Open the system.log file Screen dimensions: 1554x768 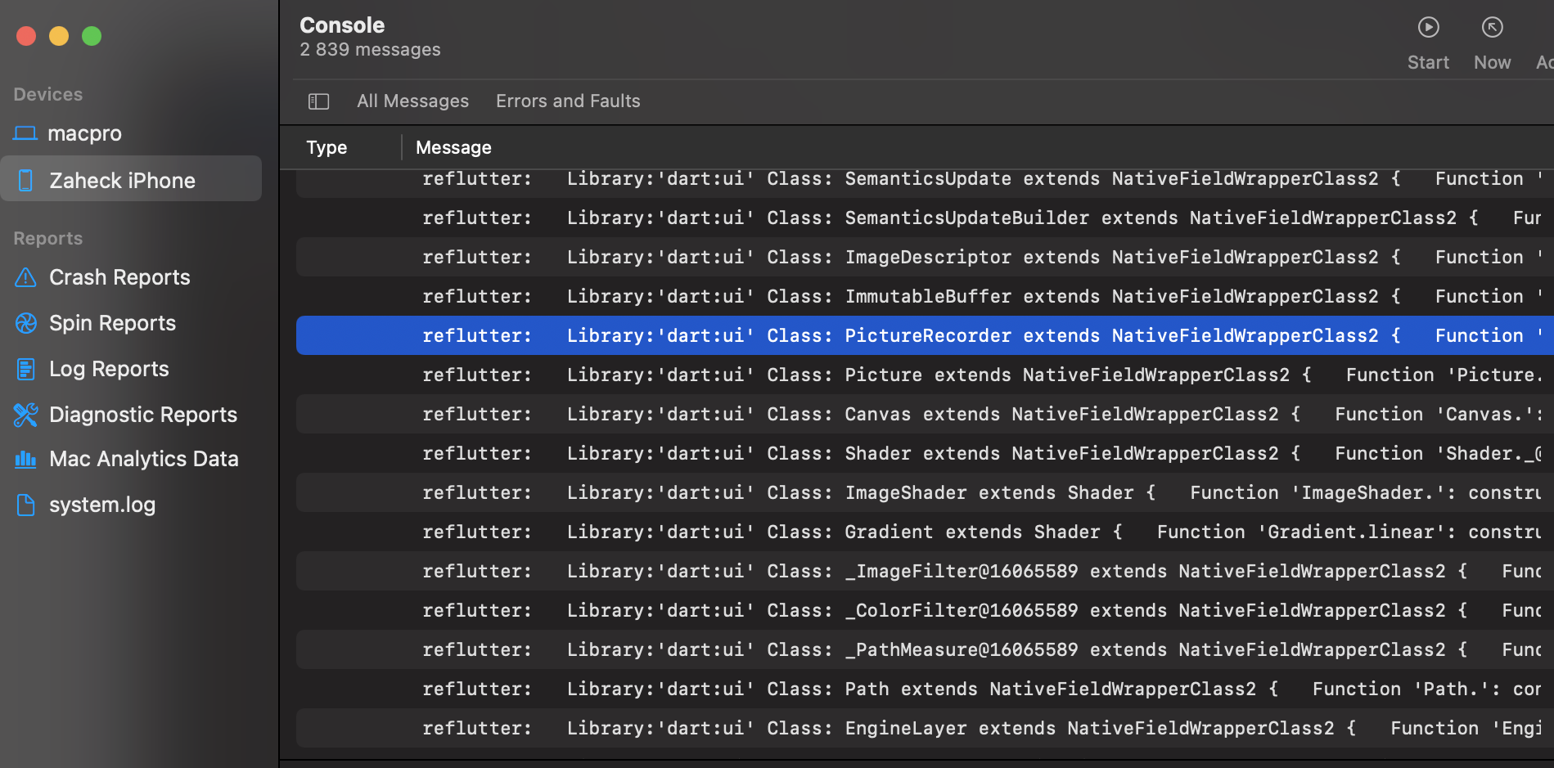coord(102,504)
